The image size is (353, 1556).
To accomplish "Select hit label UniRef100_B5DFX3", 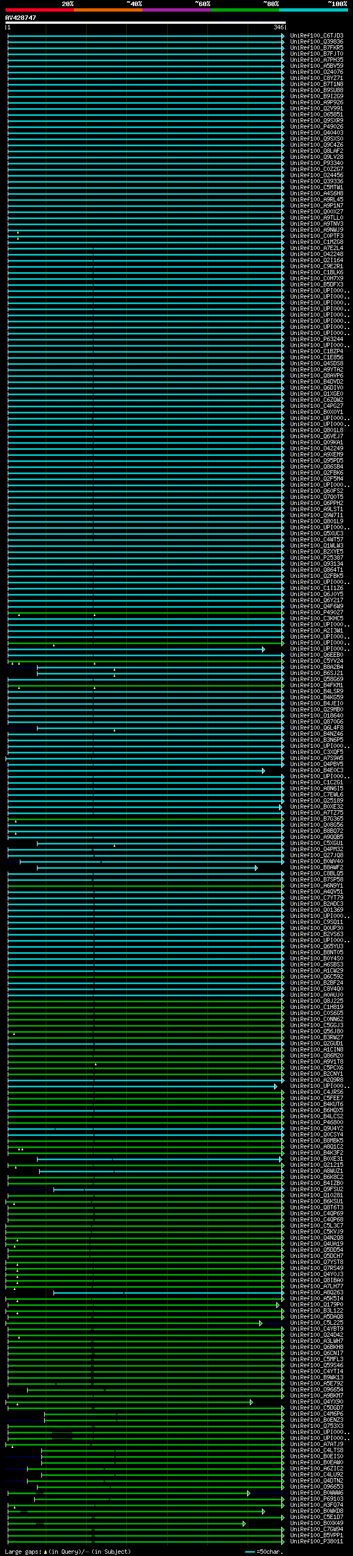I will 317,284.
